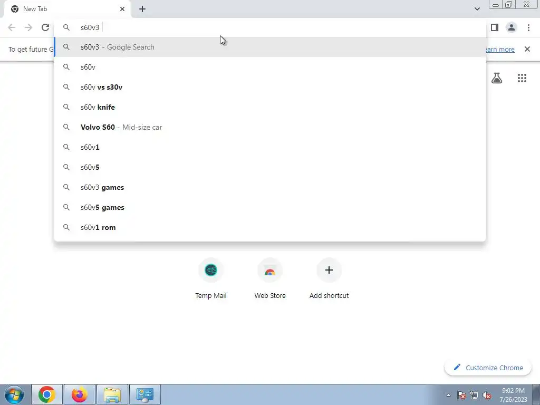Click the search icon in the omnibox

coord(66,27)
